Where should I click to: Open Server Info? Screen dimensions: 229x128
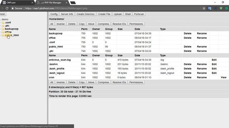point(67,14)
